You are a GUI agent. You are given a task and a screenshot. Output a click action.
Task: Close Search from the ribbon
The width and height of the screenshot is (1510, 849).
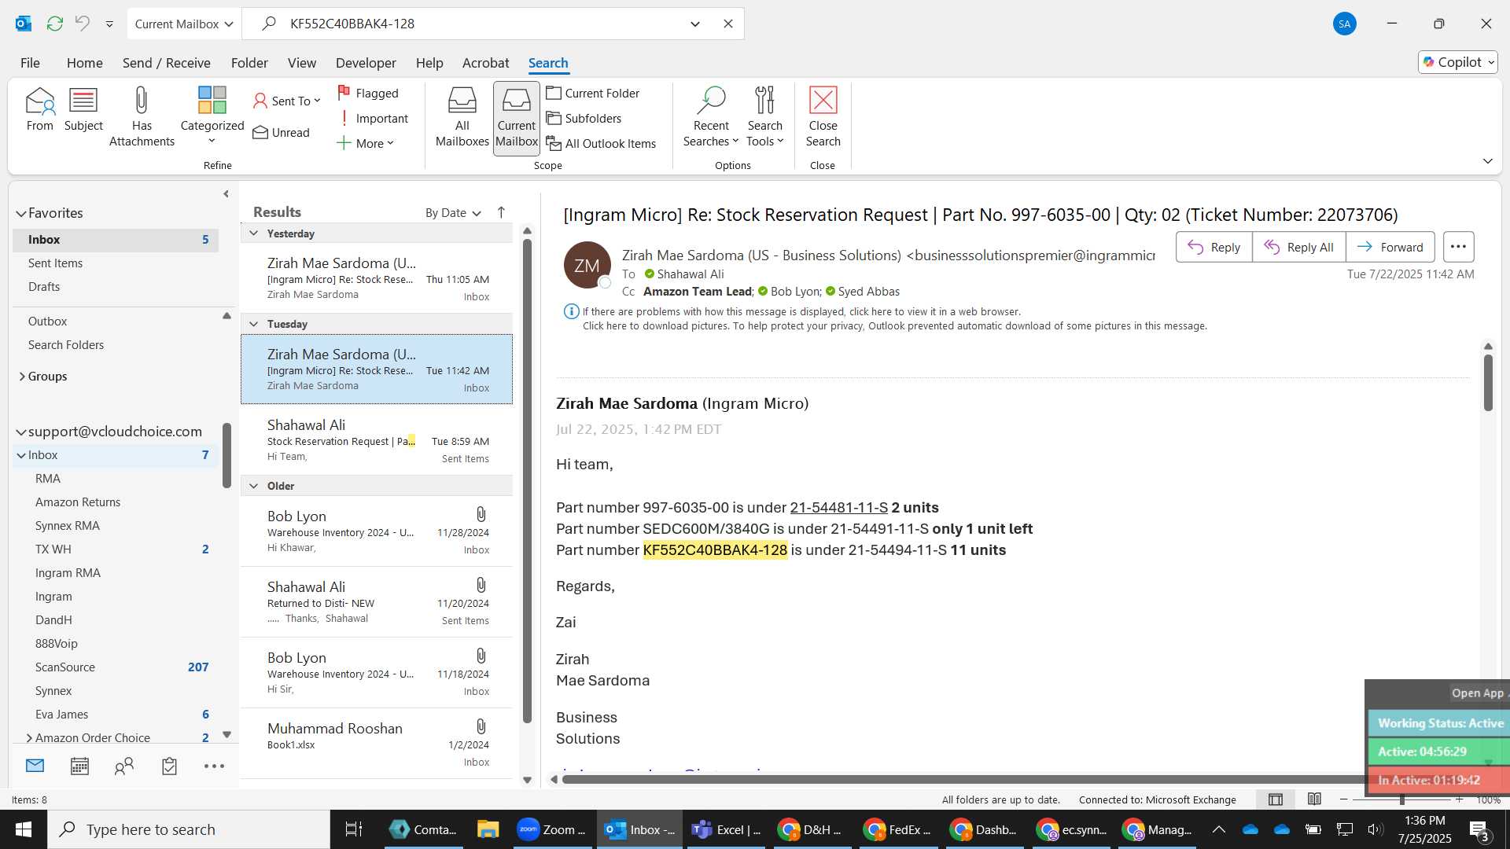(x=823, y=117)
